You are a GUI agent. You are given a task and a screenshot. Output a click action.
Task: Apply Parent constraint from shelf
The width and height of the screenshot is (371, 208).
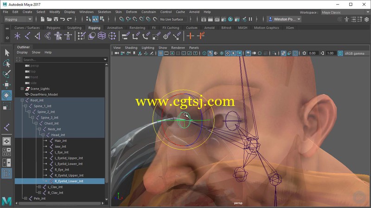pyautogui.click(x=125, y=36)
